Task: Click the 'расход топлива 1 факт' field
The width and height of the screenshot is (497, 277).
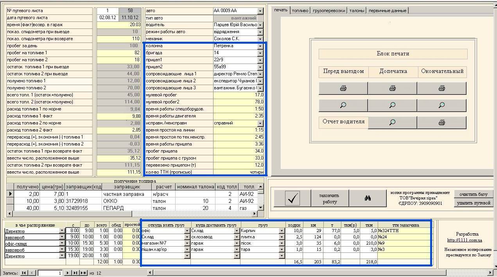Action: [x=118, y=116]
